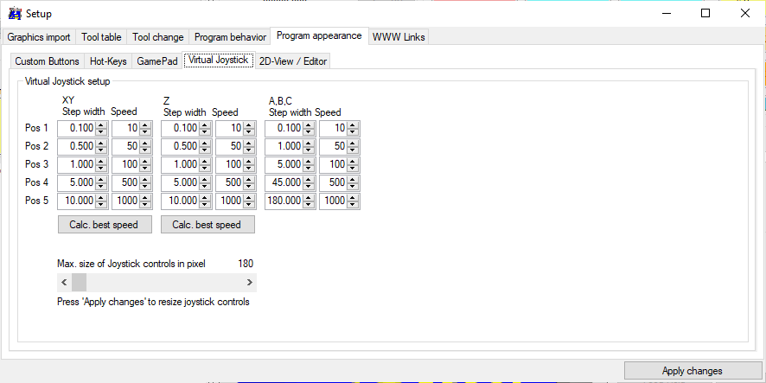766x383 pixels.
Task: Switch to 2D-View / Editor sub-tab
Action: 292,61
